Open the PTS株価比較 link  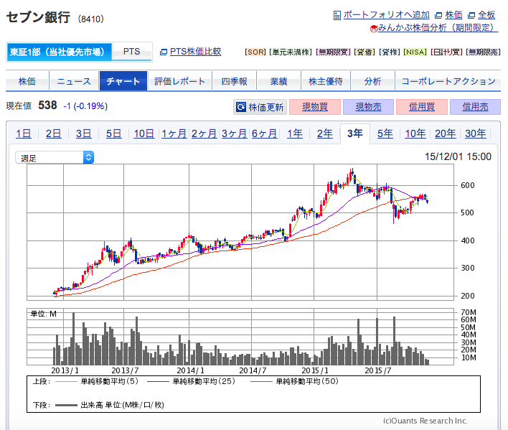pos(195,52)
